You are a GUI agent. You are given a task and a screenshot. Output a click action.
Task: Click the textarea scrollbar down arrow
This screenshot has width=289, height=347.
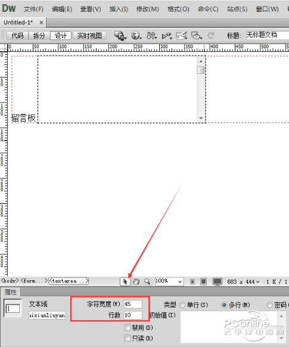coord(201,118)
